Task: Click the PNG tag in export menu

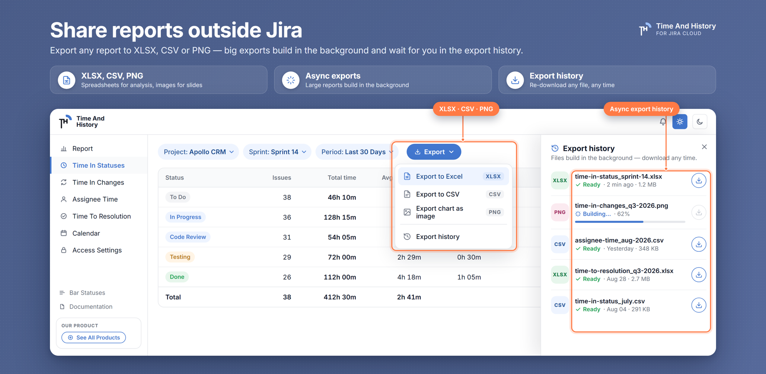Action: click(495, 212)
